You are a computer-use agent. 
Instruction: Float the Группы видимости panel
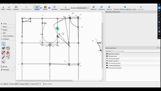158,48
